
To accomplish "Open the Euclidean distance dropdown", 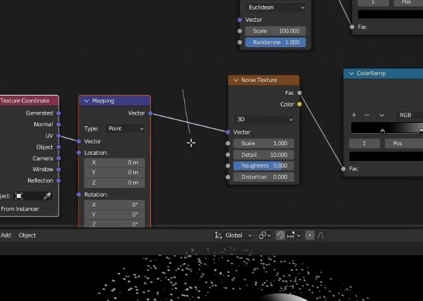I will pos(275,8).
